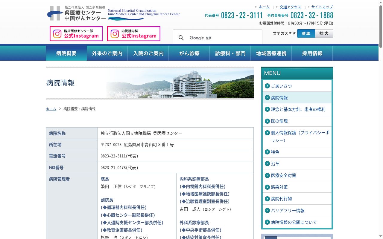Click the arrow icon beside ごあいさつ
Image resolution: width=383 pixels, height=239 pixels.
click(268, 86)
